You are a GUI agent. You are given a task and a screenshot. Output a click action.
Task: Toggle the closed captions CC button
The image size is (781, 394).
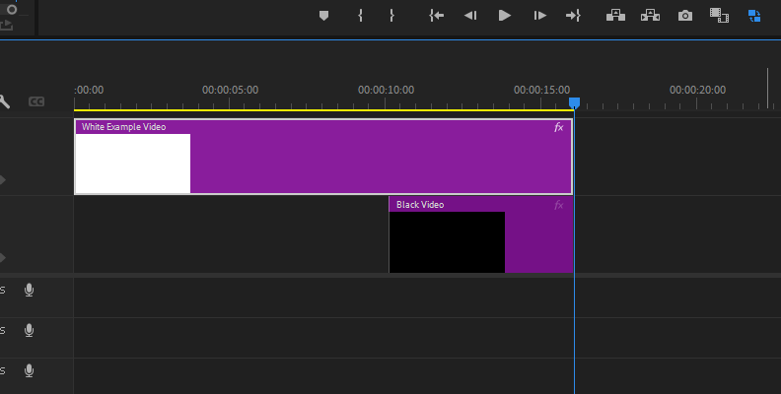(36, 101)
